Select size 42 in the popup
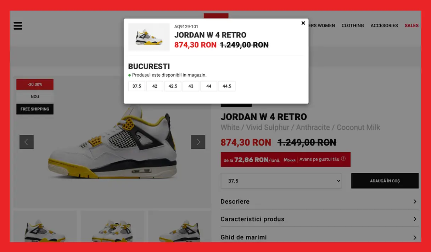 click(x=155, y=86)
